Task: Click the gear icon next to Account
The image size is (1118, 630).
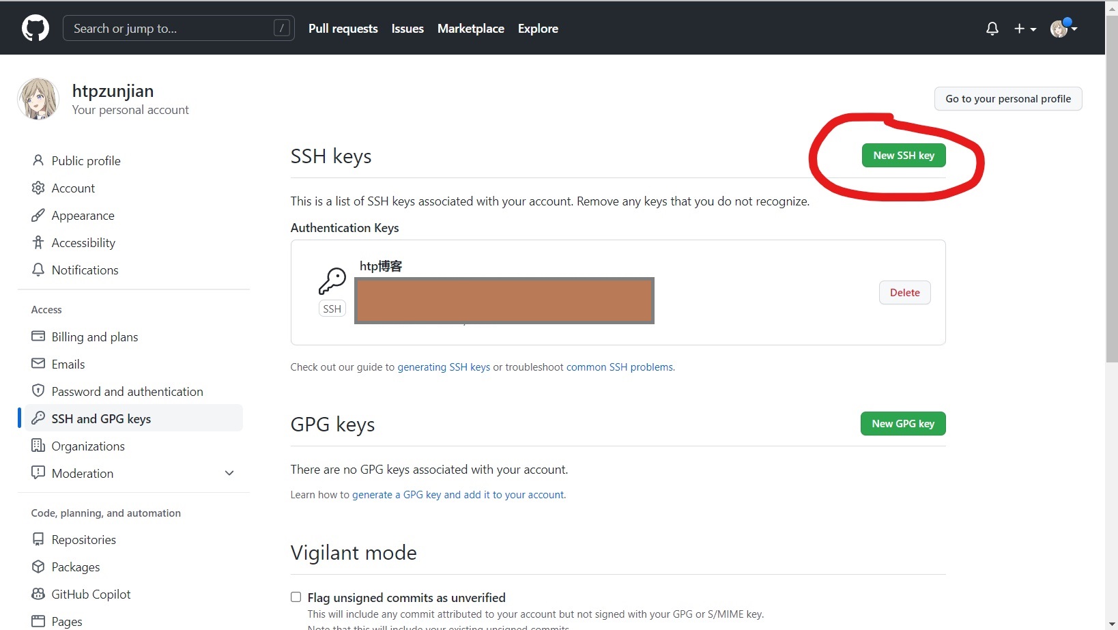Action: tap(38, 188)
